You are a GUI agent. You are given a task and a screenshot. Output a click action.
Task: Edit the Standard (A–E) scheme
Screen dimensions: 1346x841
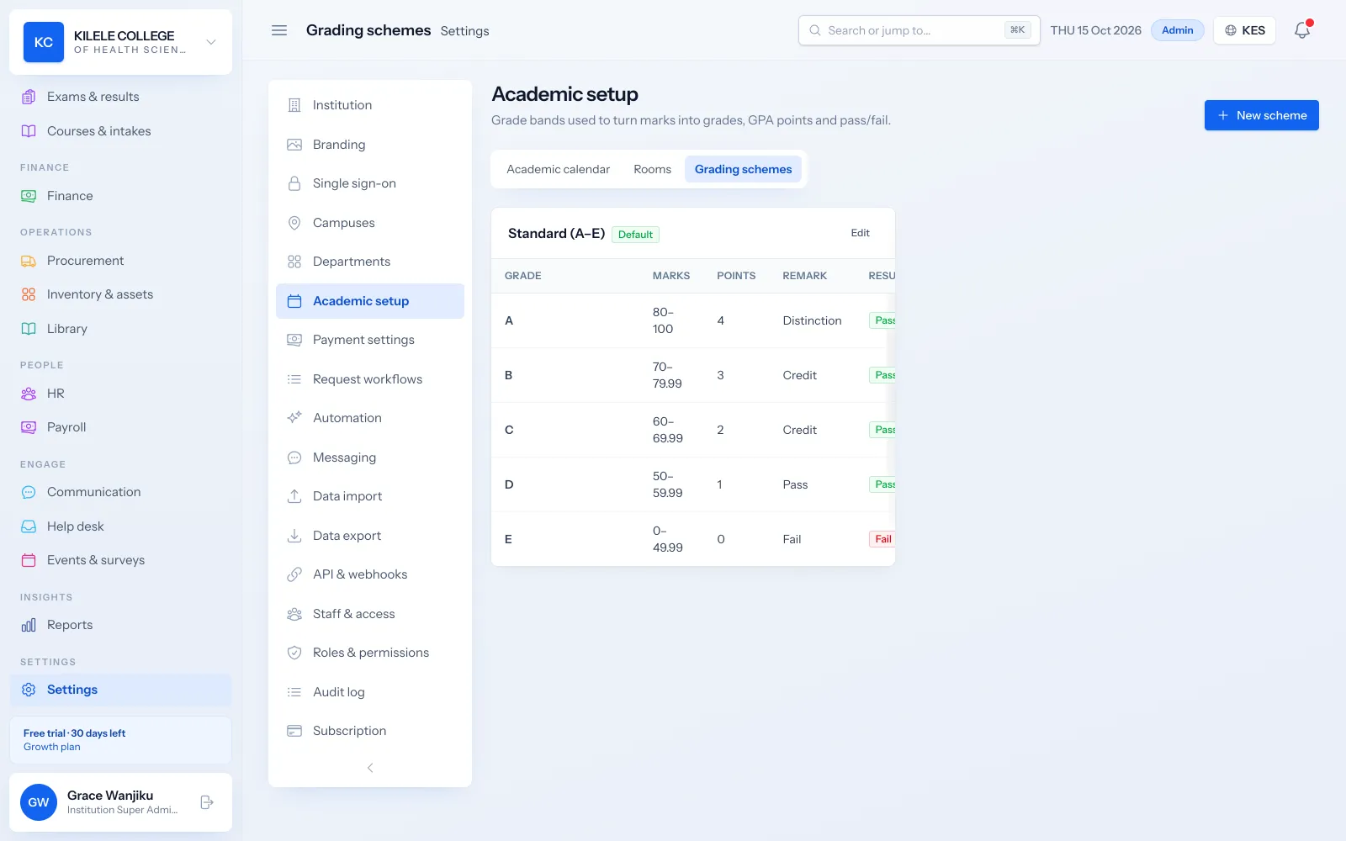click(x=860, y=233)
